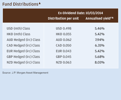The image size is (121, 100).
Task: Click the 8.03% annualised yield value
Action: pyautogui.click(x=100, y=62)
